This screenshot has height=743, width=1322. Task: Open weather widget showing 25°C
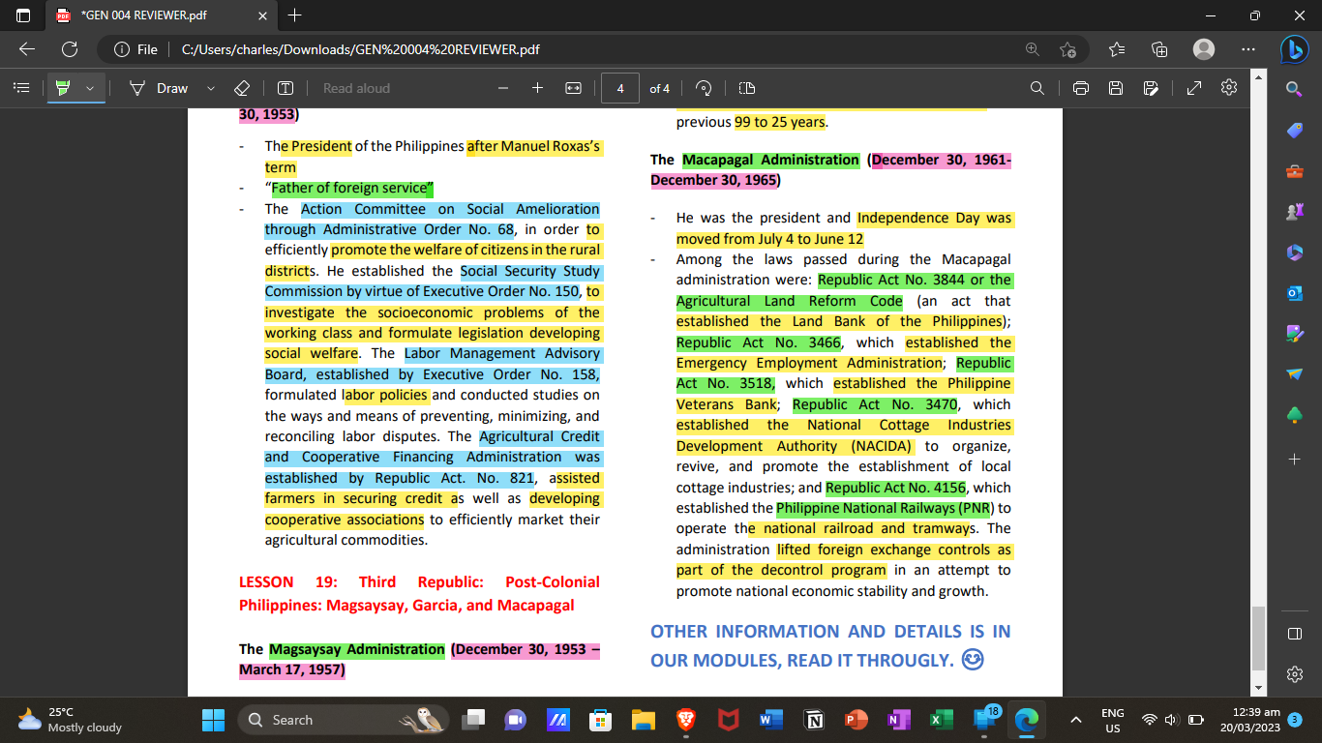tap(70, 720)
